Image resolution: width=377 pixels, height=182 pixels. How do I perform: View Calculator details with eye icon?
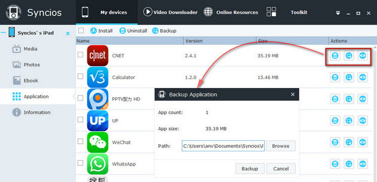(x=362, y=77)
